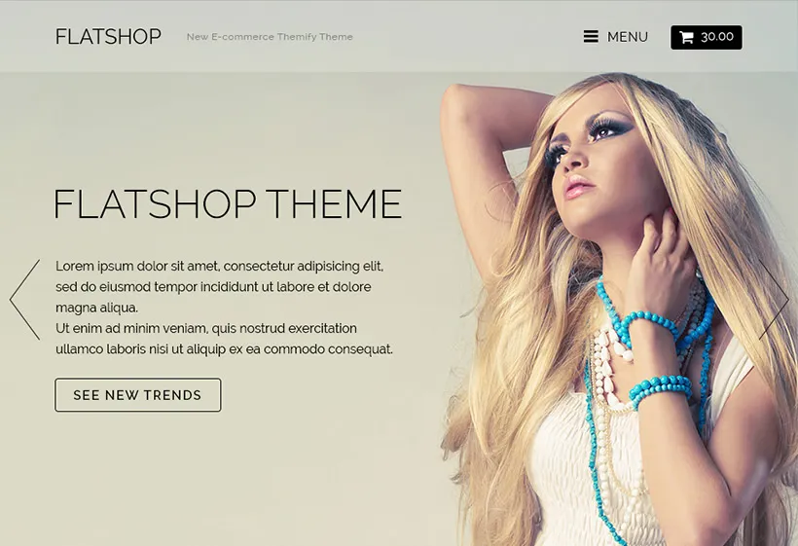Click the shopping cart icon
Viewport: 798px width, 546px height.
click(x=686, y=37)
